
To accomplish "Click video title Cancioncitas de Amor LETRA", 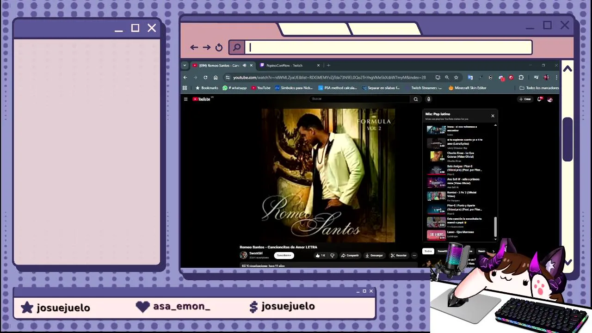I will click(x=278, y=247).
